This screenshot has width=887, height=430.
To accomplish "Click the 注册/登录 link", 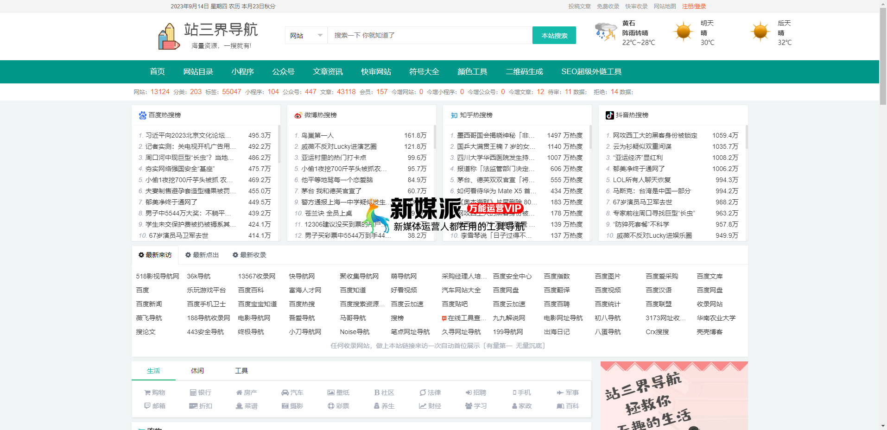I will point(694,6).
